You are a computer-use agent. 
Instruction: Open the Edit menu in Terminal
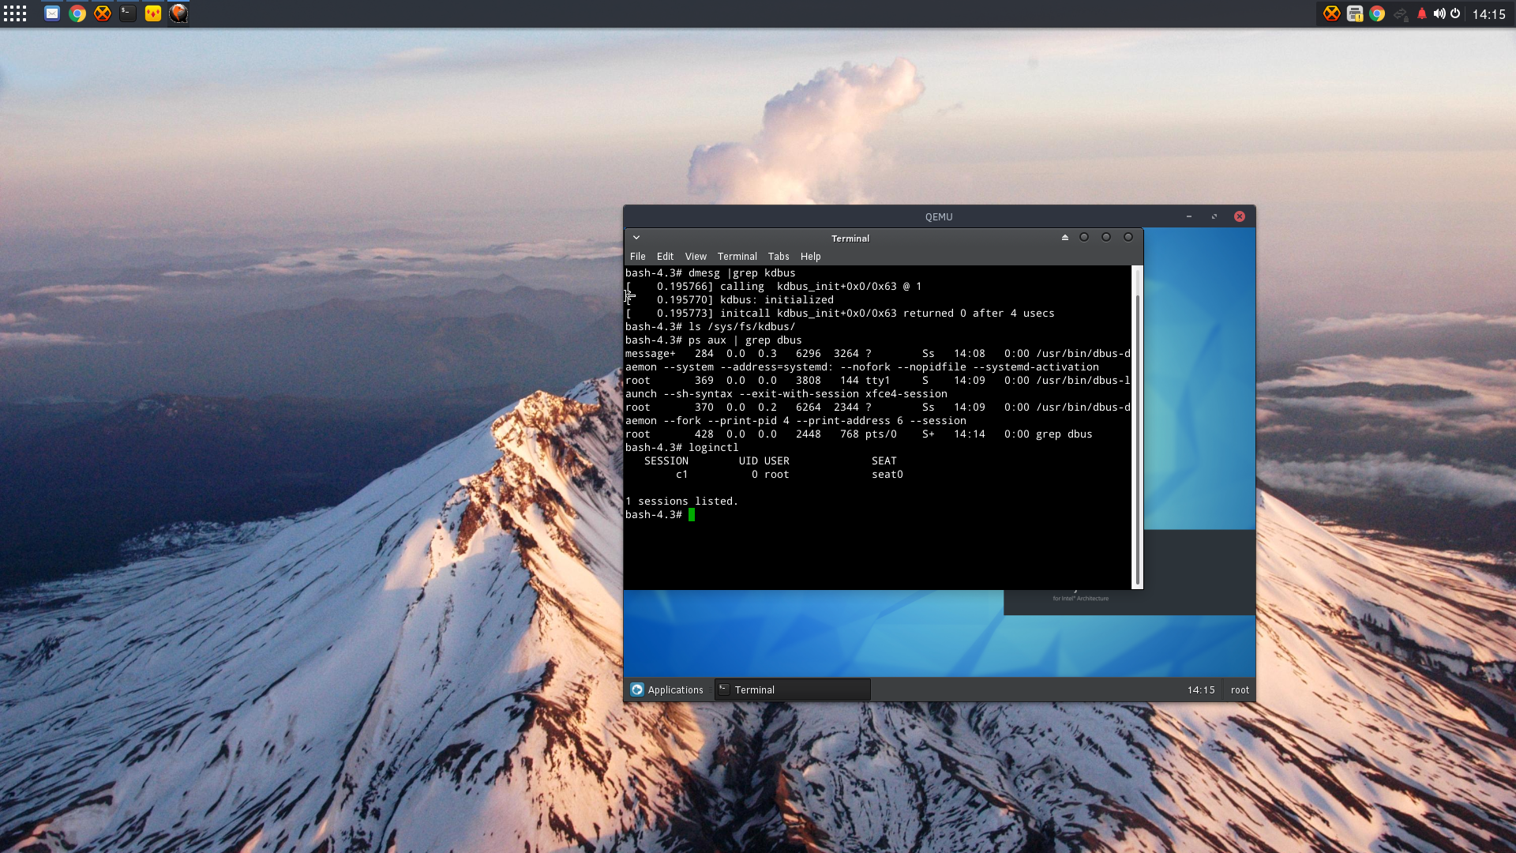665,257
